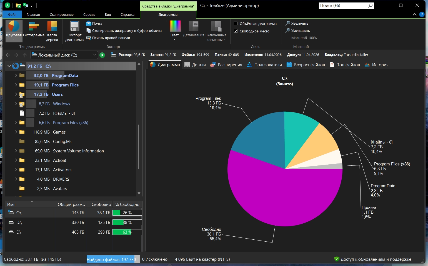
Task: Open the История tab
Action: tap(376, 65)
